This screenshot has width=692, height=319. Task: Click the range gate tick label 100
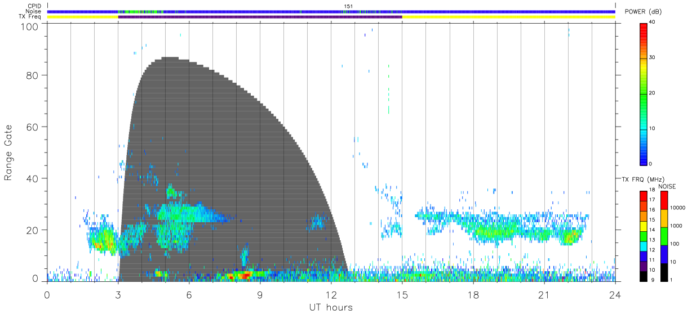30,26
